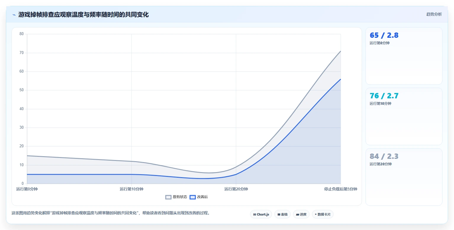Click the icon in the Chart.js tag
The width and height of the screenshot is (454, 230).
(x=255, y=215)
